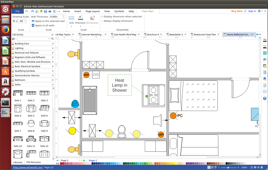Image resolution: width=268 pixels, height=170 pixels.
Task: Switch to the Restaurant Seat Plan tab
Action: (205, 34)
